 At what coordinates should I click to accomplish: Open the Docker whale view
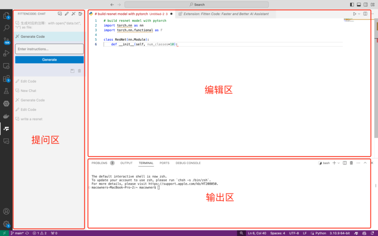coord(6,116)
